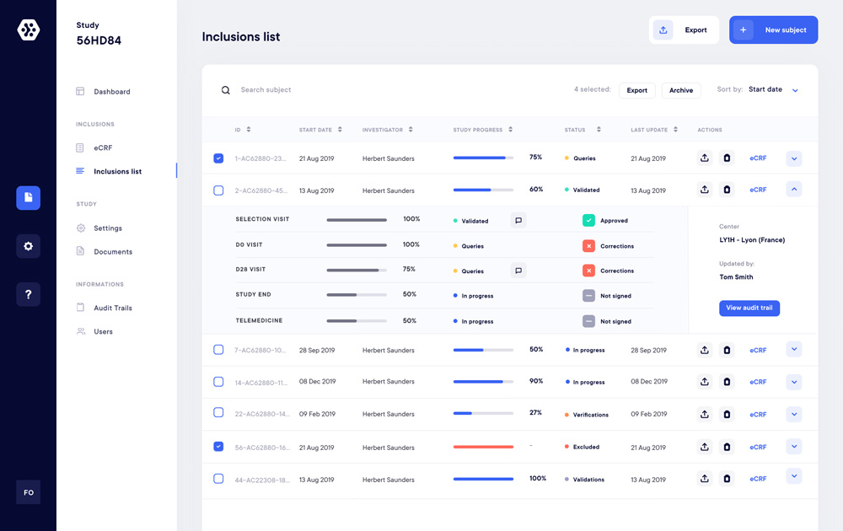Expand row 22-AC62880-14 details

point(794,415)
